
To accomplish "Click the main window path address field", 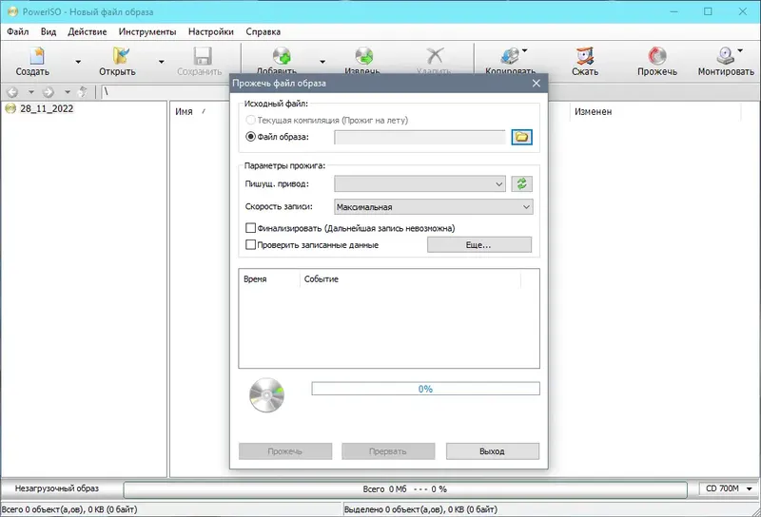I will coord(165,91).
